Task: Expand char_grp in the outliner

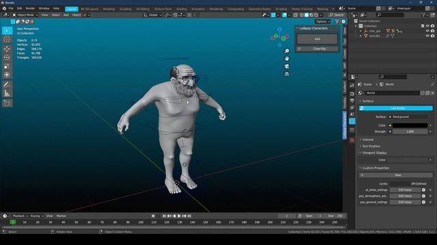Action: pos(361,31)
